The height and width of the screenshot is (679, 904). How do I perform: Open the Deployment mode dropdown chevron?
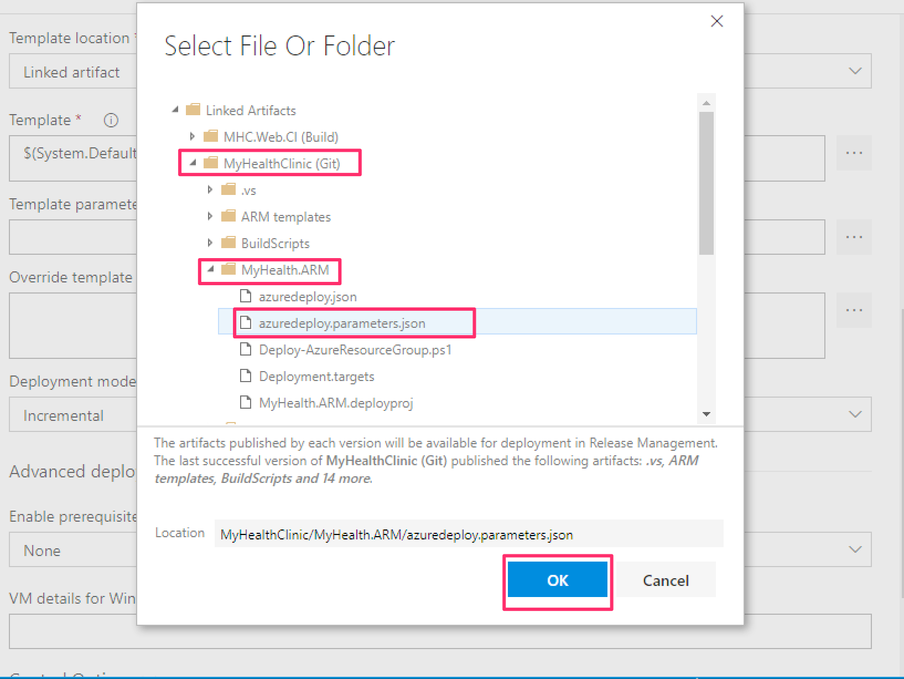(x=855, y=414)
